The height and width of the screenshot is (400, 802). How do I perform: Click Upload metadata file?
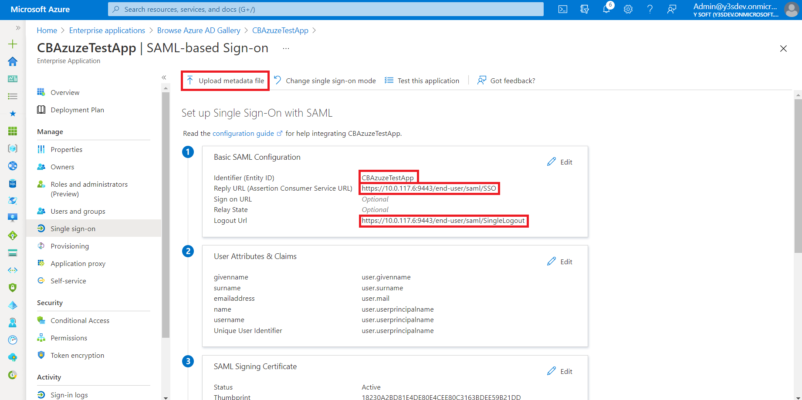tap(225, 80)
